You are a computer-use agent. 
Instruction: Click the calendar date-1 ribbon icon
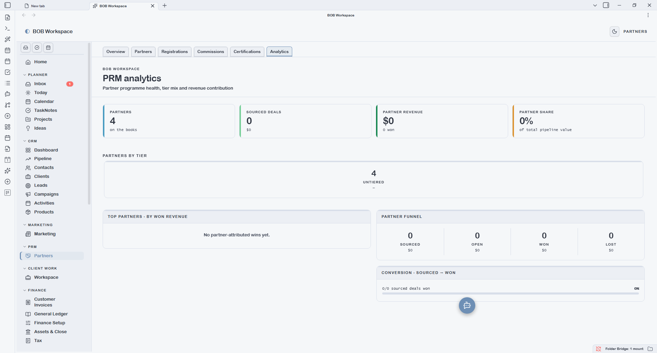click(x=8, y=160)
